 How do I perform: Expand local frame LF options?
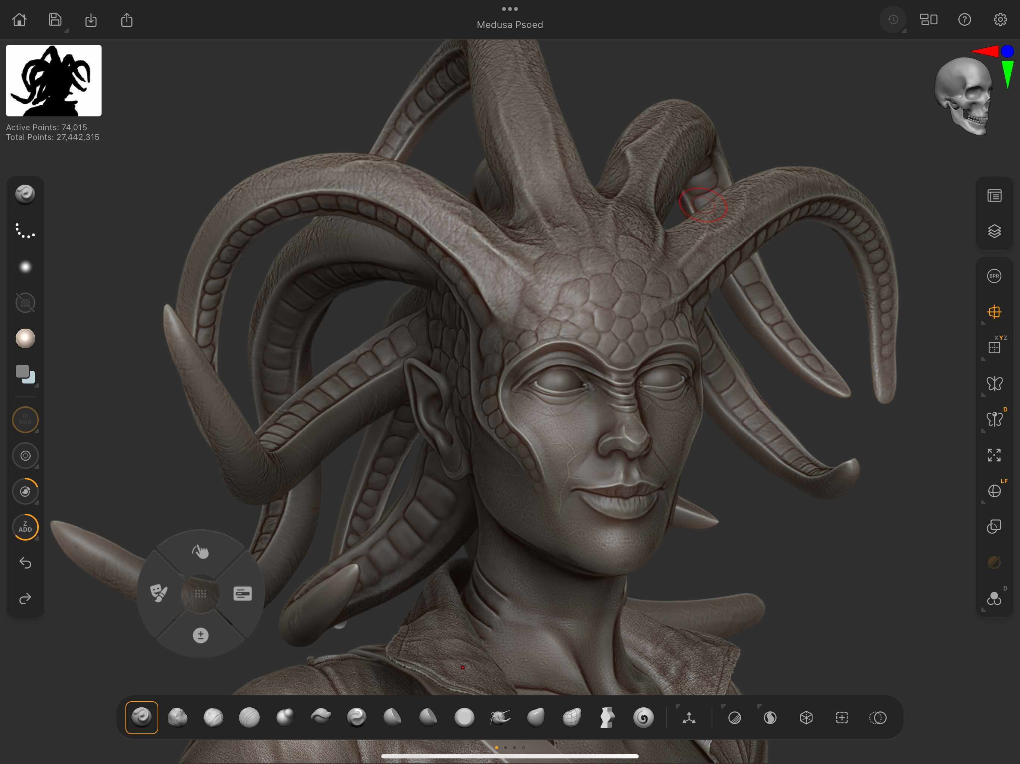[x=983, y=502]
